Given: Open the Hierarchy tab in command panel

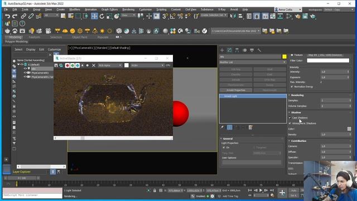Looking at the screenshot, I should tap(237, 50).
